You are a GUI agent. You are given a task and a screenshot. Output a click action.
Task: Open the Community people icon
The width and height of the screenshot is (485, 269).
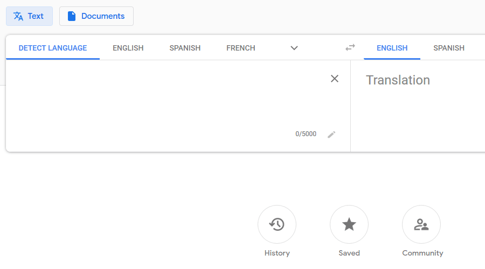click(x=421, y=224)
